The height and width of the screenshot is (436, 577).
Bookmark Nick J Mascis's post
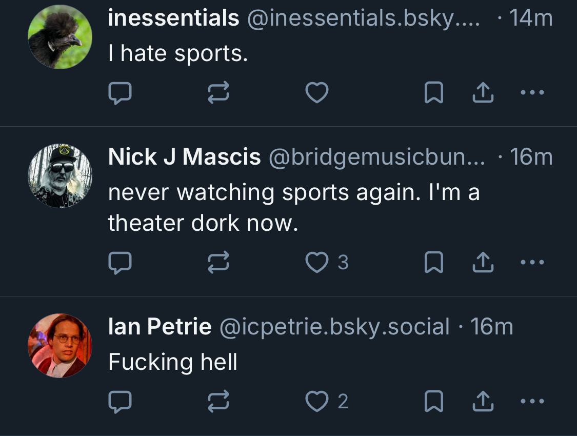tap(434, 263)
